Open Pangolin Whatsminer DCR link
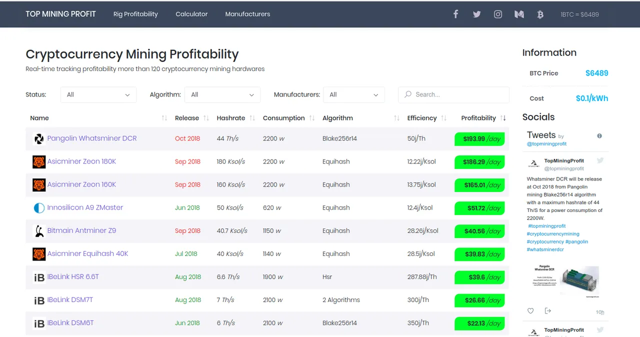Viewport: 640px width, 337px height. pos(92,138)
